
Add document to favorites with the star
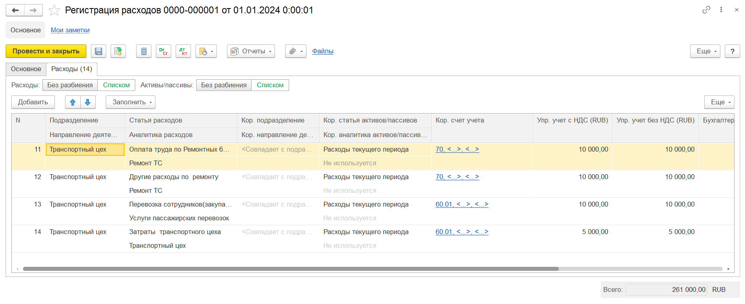point(54,10)
